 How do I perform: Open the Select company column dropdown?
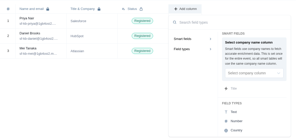254,73
